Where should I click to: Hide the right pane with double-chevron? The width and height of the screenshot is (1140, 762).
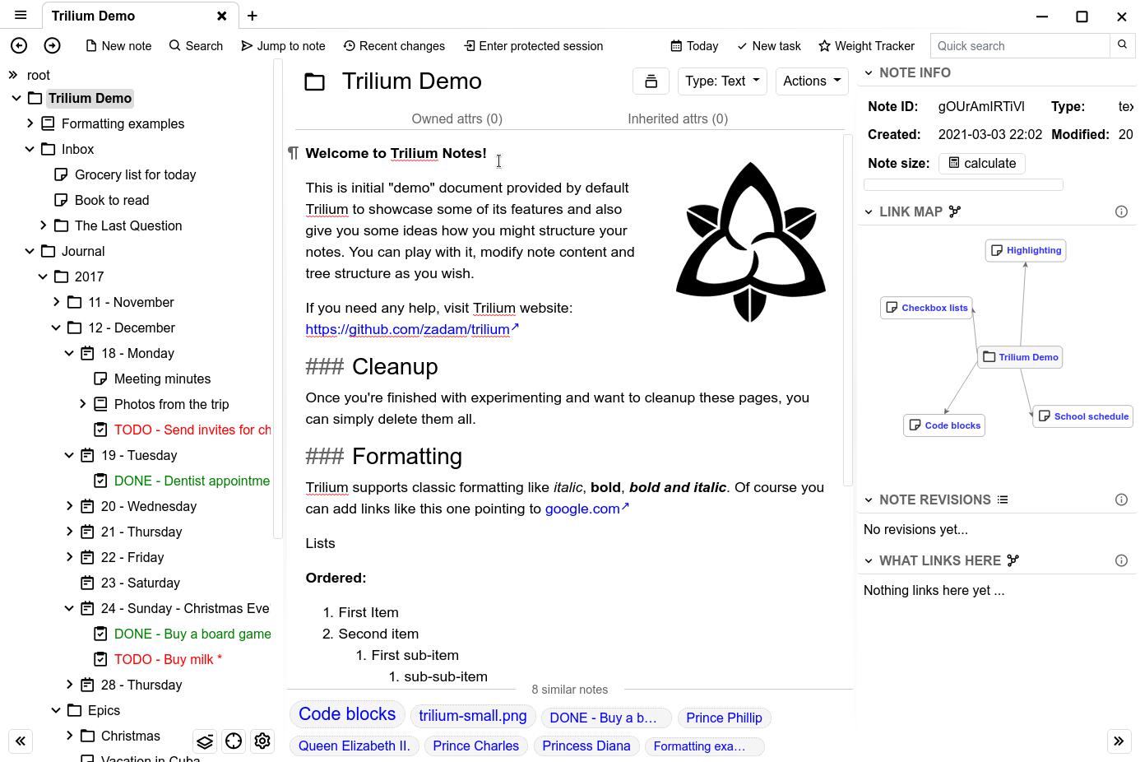pos(1119,741)
